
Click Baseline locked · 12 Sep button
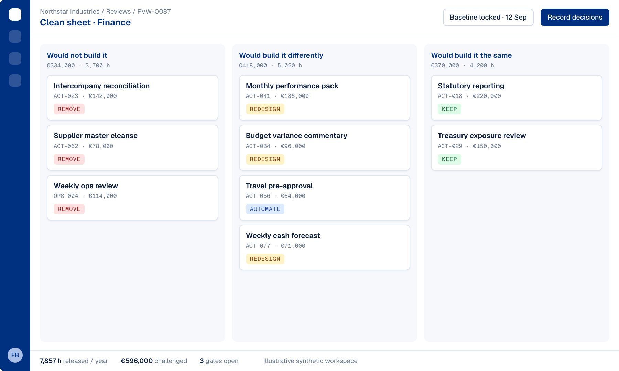click(488, 17)
